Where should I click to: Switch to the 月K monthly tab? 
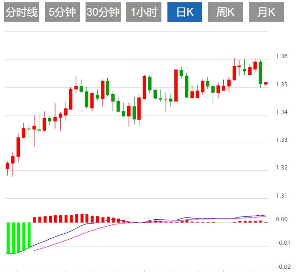coord(266,12)
